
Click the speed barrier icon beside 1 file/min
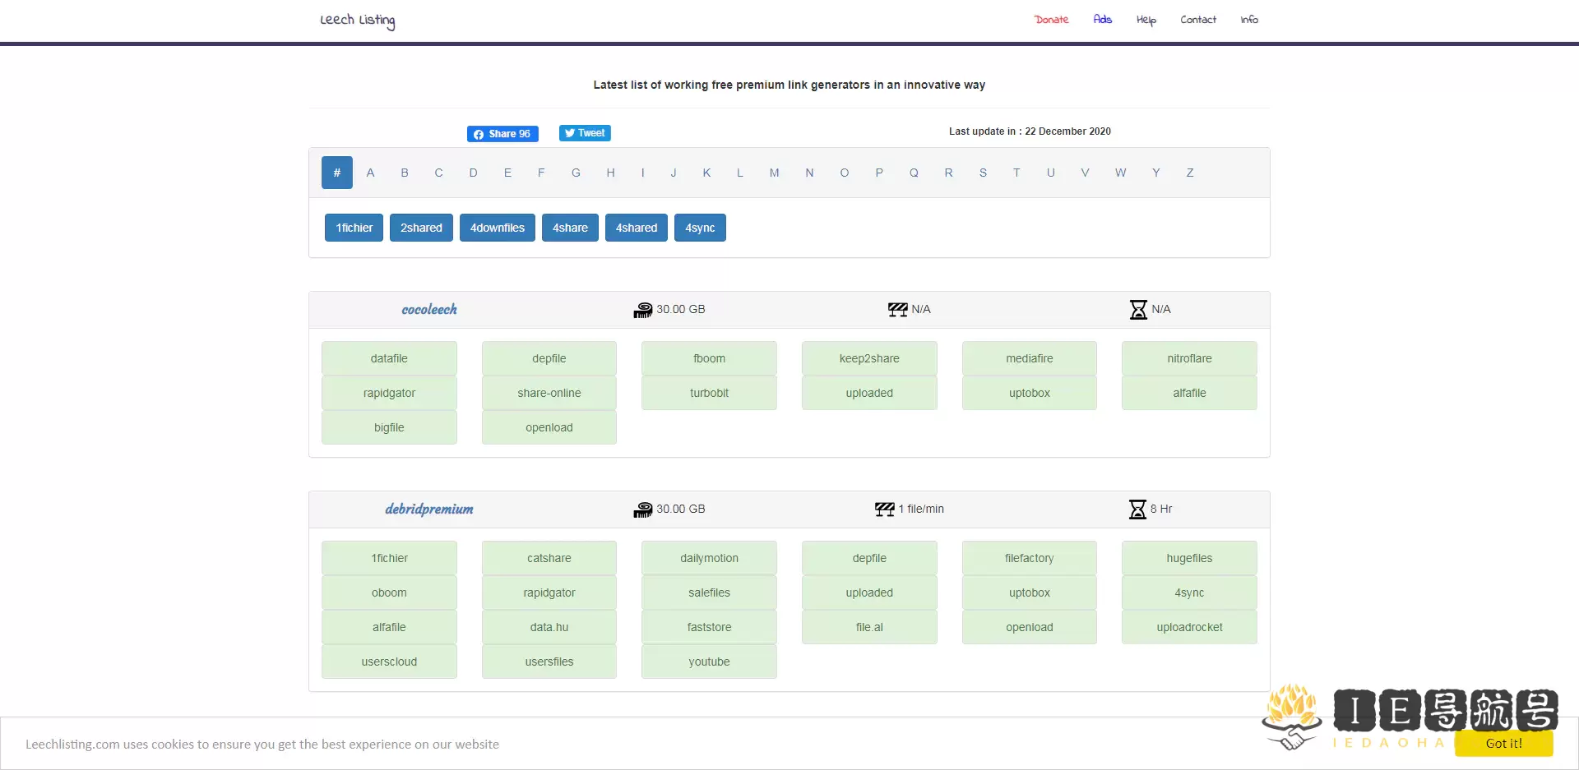885,509
